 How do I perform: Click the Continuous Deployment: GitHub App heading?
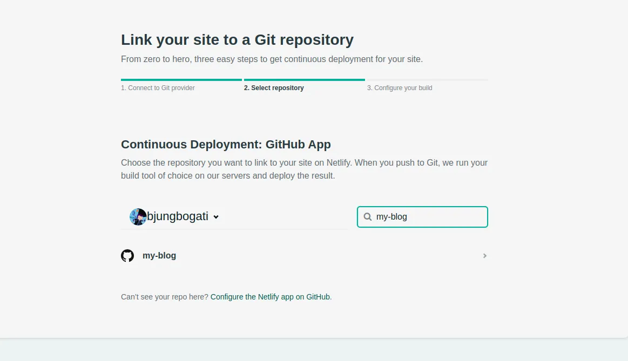tap(226, 145)
